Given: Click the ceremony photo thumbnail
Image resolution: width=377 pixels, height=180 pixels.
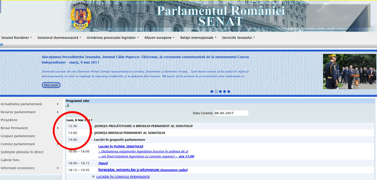Looking at the screenshot, I should [350, 71].
